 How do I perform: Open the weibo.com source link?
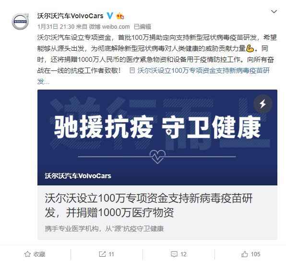coord(109,27)
